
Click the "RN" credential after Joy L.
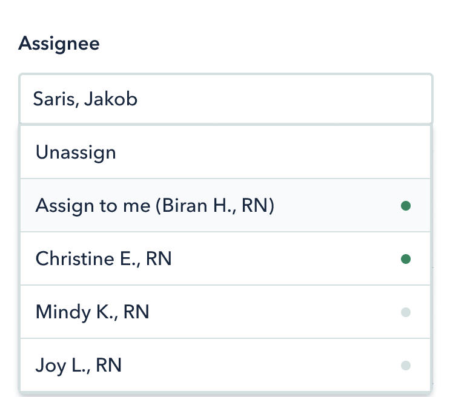pyautogui.click(x=109, y=366)
